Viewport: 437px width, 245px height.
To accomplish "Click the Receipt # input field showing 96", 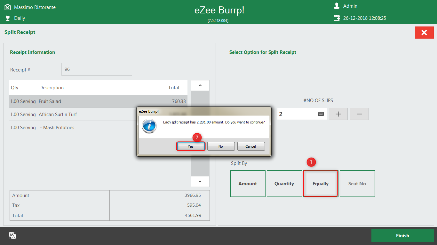I will (97, 69).
